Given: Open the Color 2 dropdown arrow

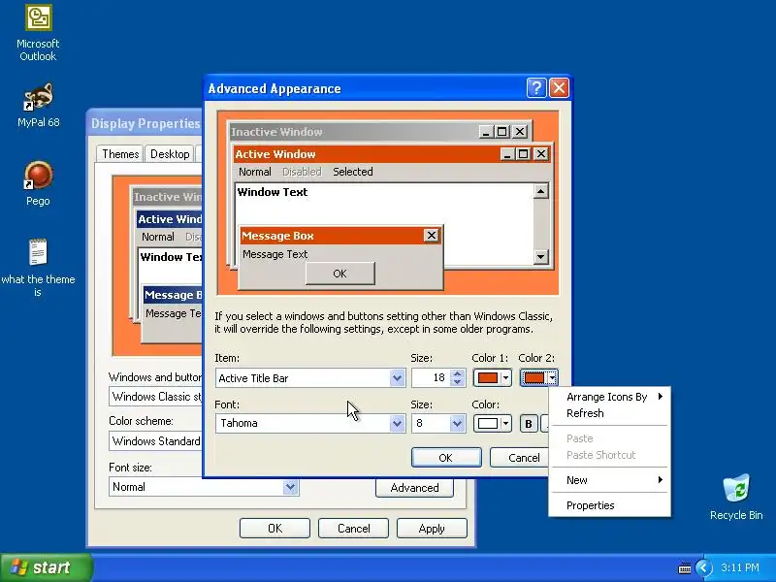Looking at the screenshot, I should point(552,378).
